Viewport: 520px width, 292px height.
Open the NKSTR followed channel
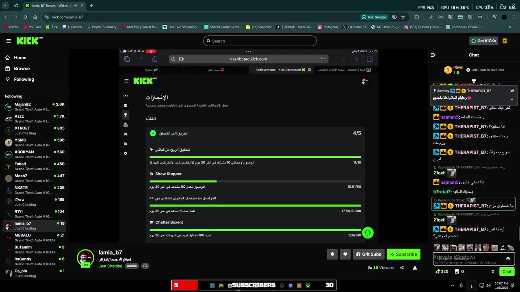[x=35, y=190]
